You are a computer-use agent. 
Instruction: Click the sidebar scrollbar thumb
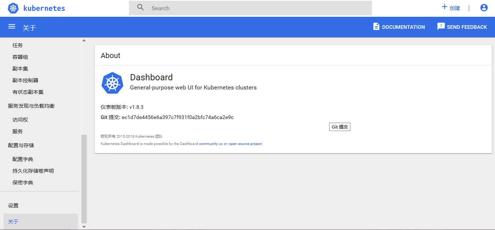click(84, 178)
